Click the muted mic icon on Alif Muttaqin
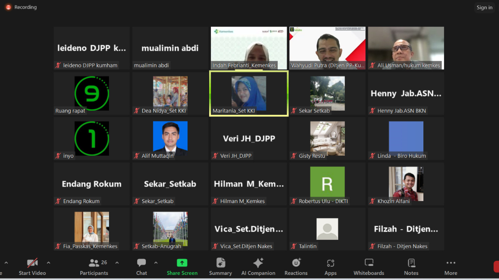The width and height of the screenshot is (499, 280). [x=136, y=156]
